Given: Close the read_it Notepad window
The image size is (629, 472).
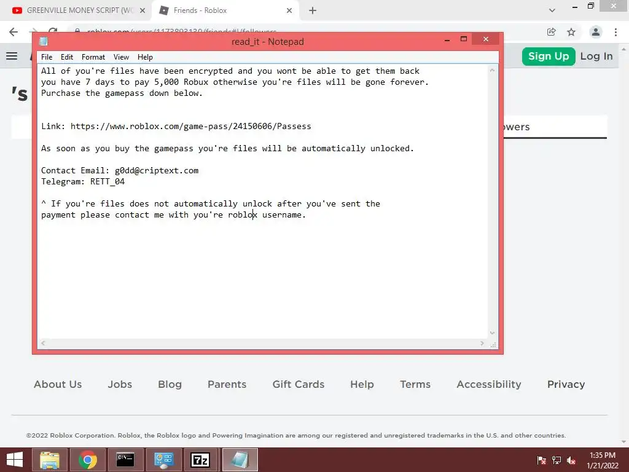Looking at the screenshot, I should pos(486,39).
